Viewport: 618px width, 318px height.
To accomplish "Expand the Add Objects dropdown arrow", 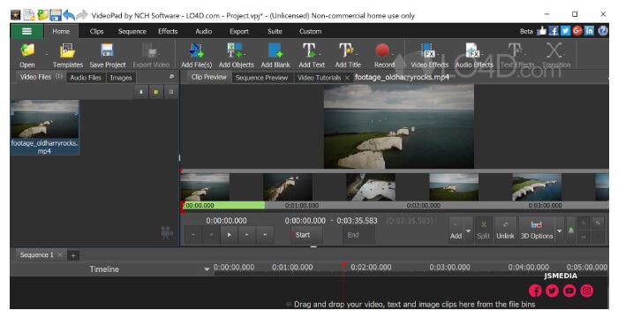I will pos(245,54).
